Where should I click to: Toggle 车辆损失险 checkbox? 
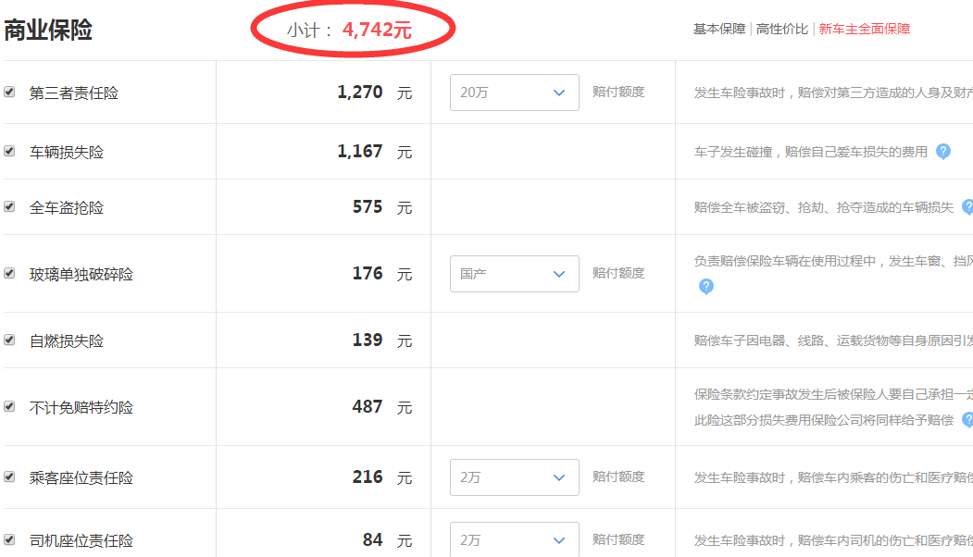coord(9,151)
